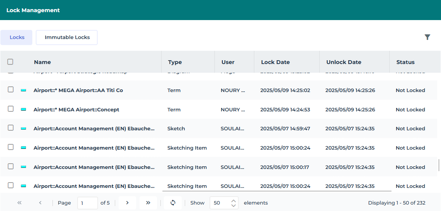Screen dimensions: 441x211
Task: Sort by the Lock Date column header
Action: [275, 62]
